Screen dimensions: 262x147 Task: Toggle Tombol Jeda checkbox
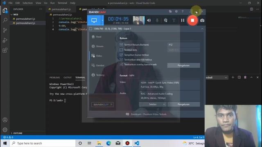tap(121, 50)
